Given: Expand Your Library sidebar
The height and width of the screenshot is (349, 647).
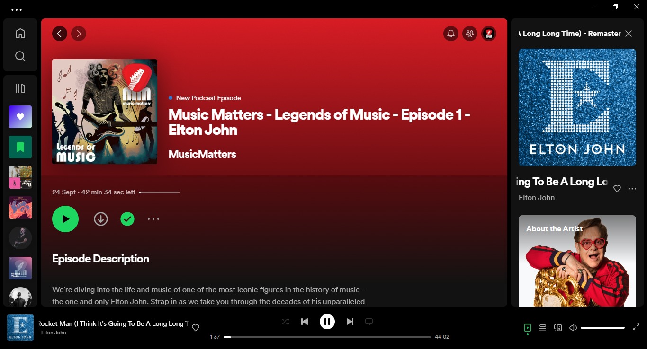Looking at the screenshot, I should click(x=20, y=88).
